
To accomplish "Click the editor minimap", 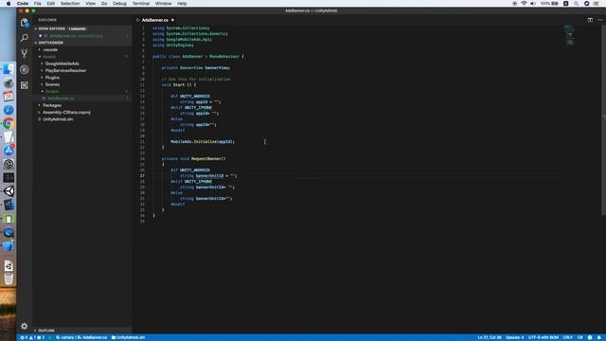I will point(569,36).
